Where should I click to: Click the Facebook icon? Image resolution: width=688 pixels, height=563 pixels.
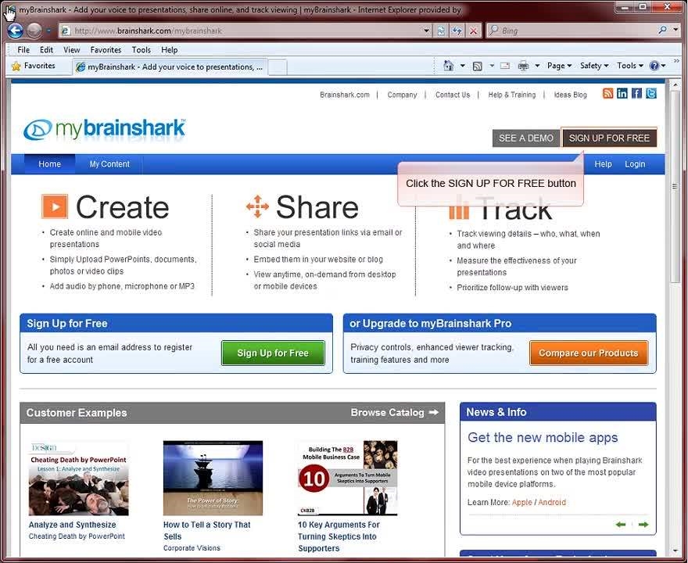pos(636,93)
